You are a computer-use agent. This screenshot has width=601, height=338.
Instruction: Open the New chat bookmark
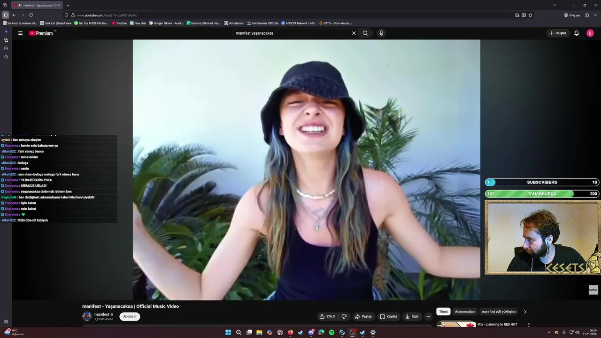(x=138, y=23)
